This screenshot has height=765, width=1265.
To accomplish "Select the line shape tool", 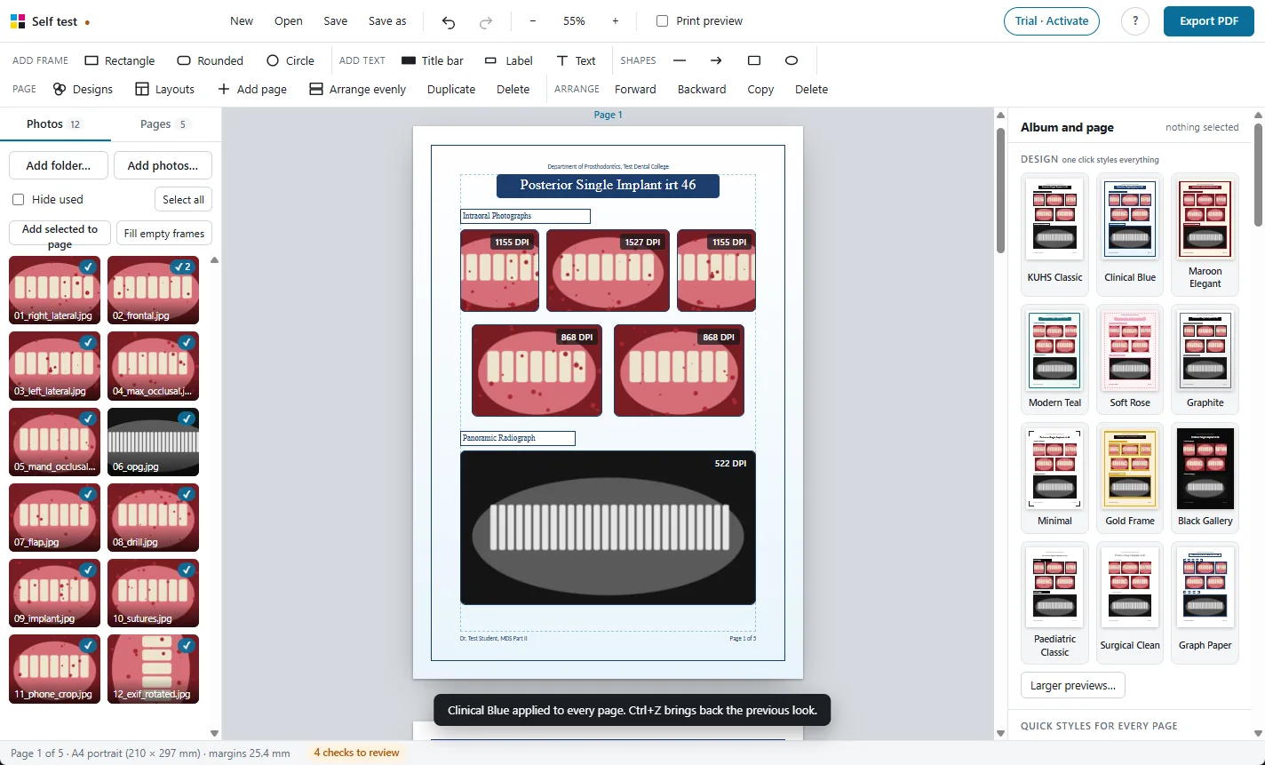I will pos(680,60).
